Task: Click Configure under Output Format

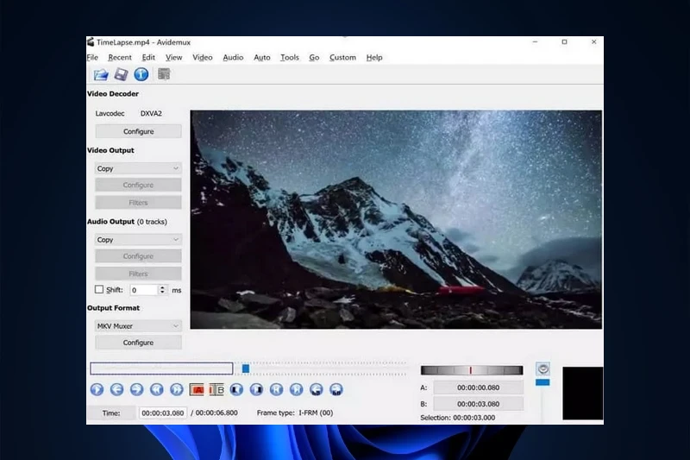Action: tap(138, 343)
